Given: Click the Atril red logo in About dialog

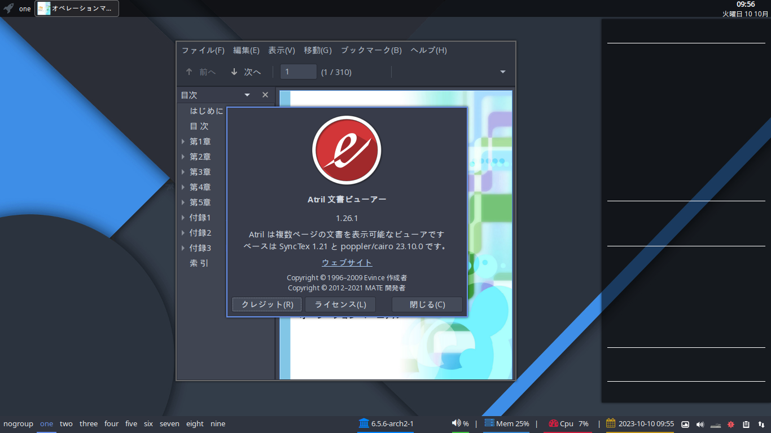Looking at the screenshot, I should [x=347, y=150].
